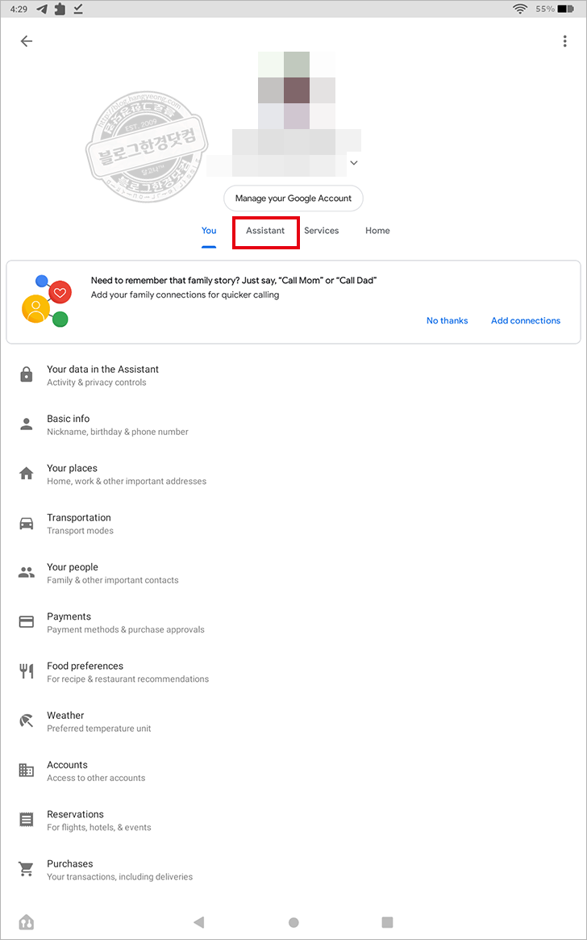Open the account switcher chevron below profile name
Image resolution: width=587 pixels, height=940 pixels.
coord(353,162)
